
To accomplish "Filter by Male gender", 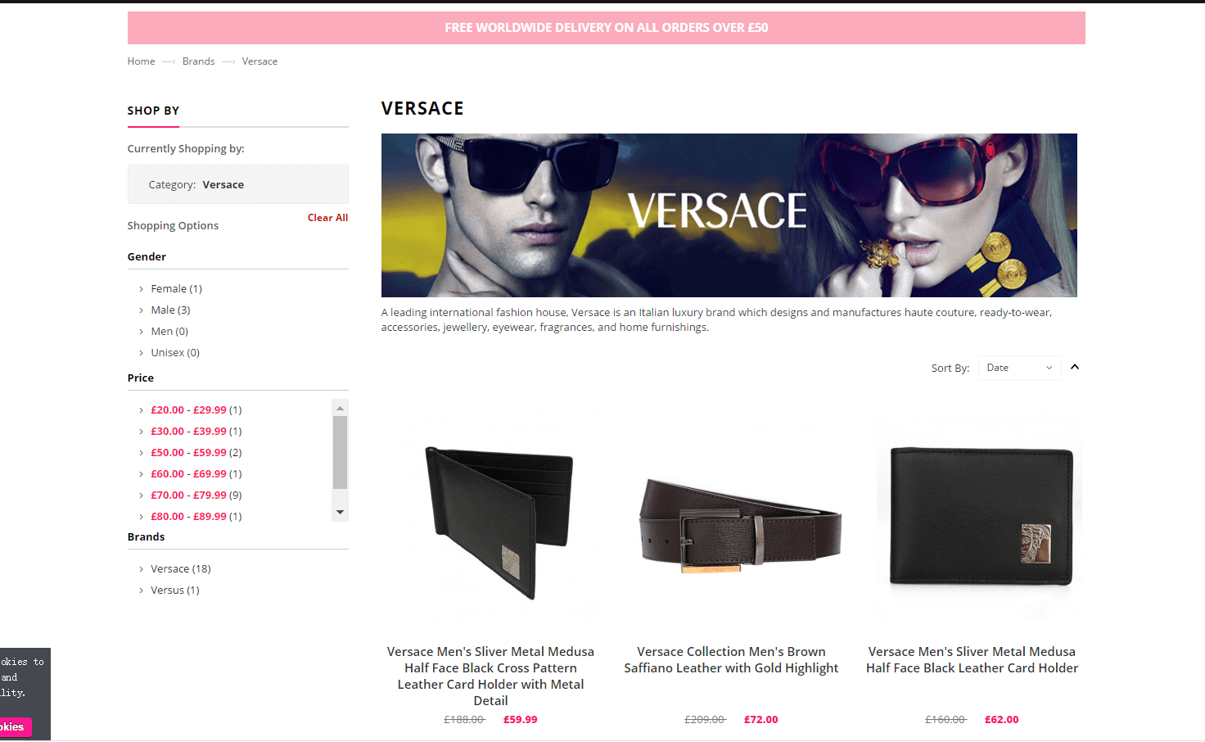I will 170,310.
